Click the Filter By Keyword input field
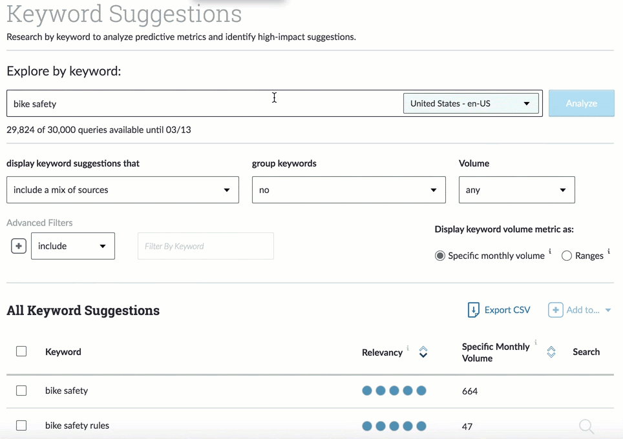 (x=206, y=246)
